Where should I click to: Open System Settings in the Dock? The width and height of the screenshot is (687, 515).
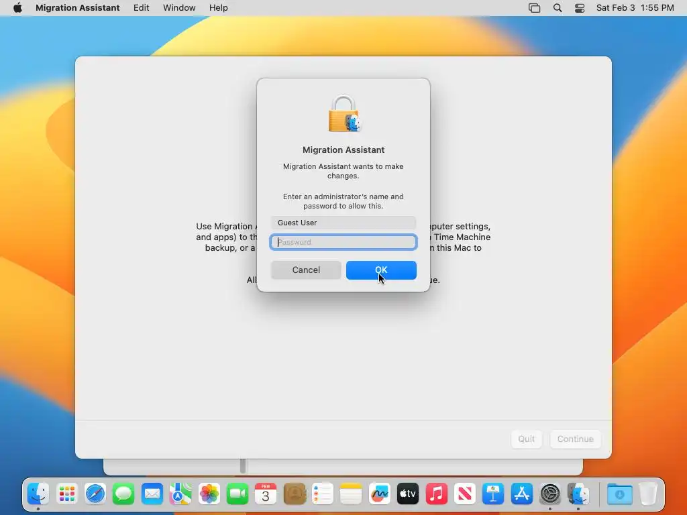pyautogui.click(x=550, y=494)
